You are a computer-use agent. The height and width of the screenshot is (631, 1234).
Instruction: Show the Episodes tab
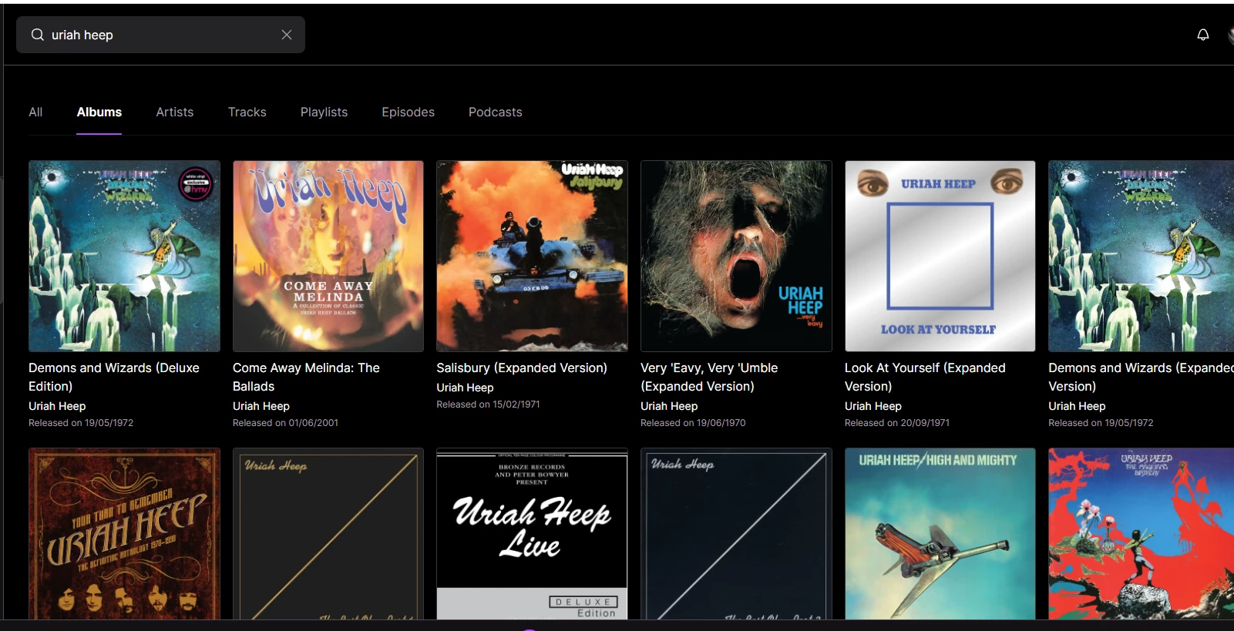409,112
